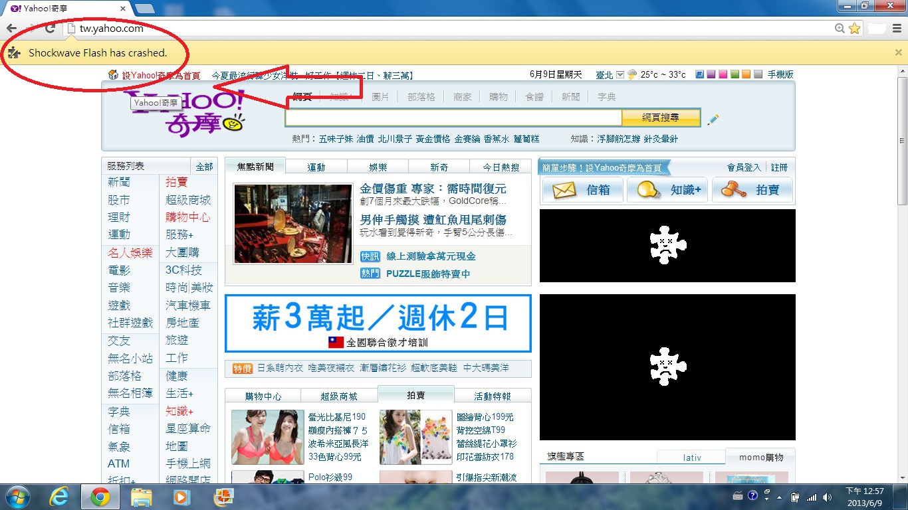908x510 pixels.
Task: Launch Windows Media Player from taskbar
Action: point(181,496)
